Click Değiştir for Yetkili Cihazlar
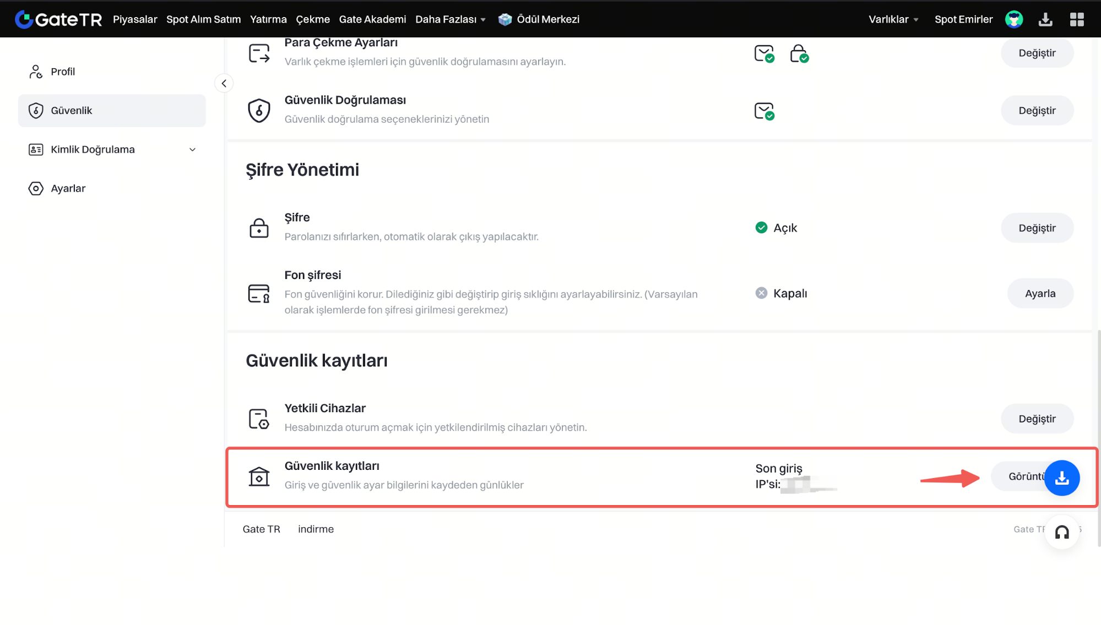This screenshot has height=625, width=1101. click(1037, 419)
